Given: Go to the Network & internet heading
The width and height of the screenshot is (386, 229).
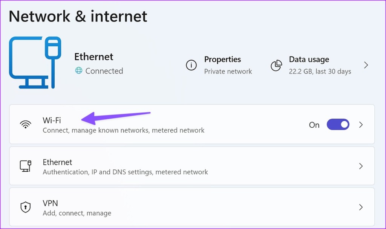Looking at the screenshot, I should coord(78,16).
